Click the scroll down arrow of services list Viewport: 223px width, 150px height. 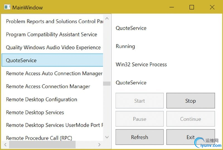click(107, 137)
